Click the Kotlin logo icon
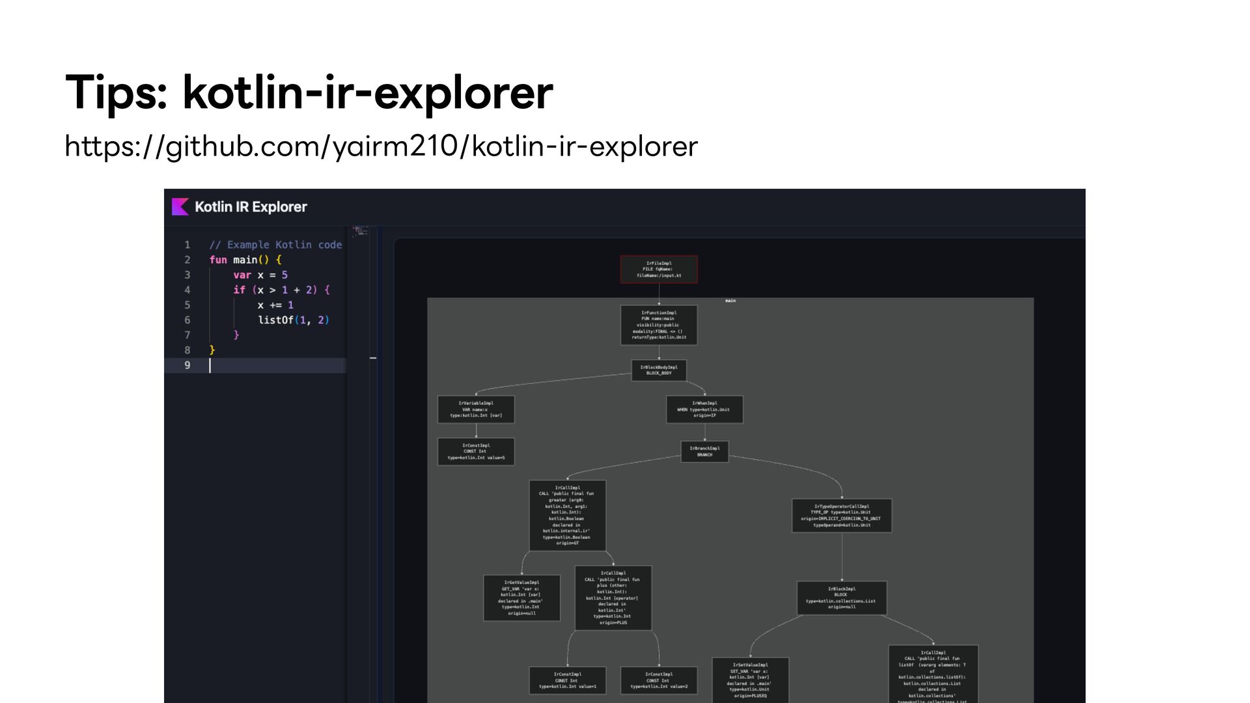This screenshot has height=703, width=1250. 180,207
